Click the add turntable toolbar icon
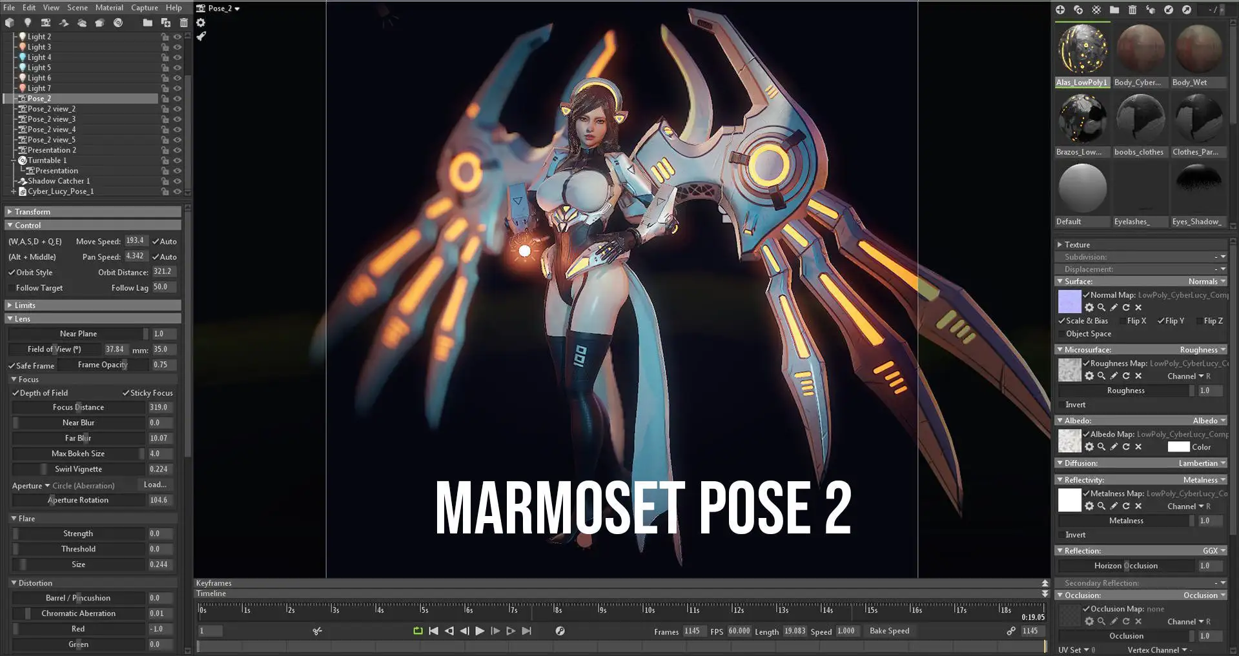Image resolution: width=1239 pixels, height=656 pixels. [118, 23]
